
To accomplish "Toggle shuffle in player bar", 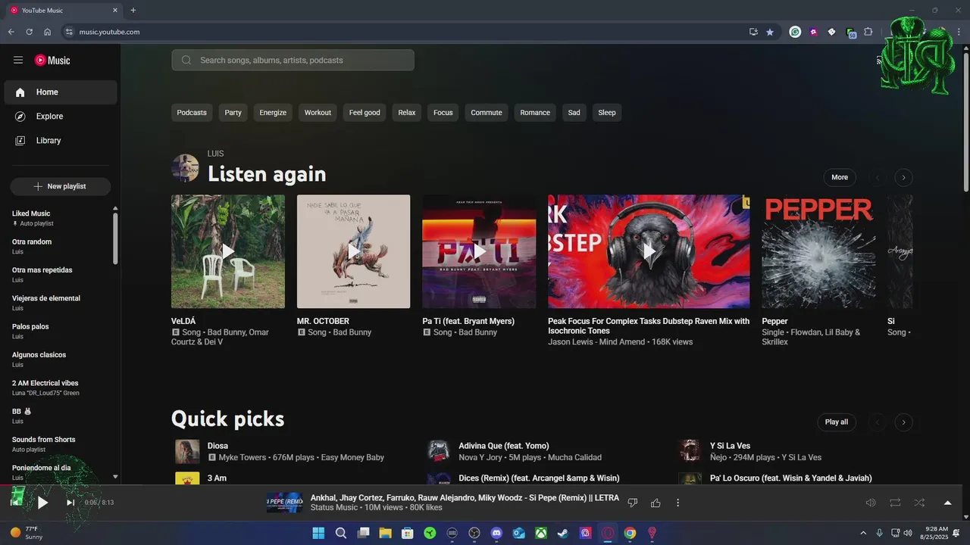I will click(x=919, y=503).
